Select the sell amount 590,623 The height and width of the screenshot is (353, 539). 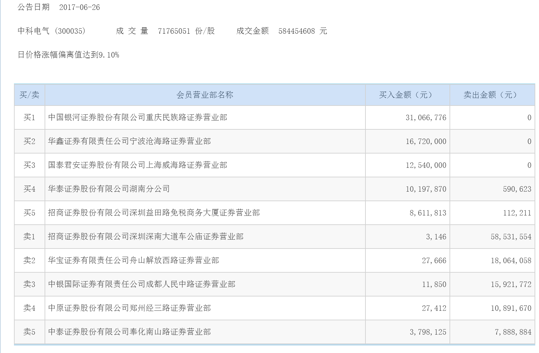coord(517,189)
